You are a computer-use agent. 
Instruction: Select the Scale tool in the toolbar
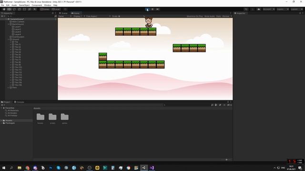(x=19, y=9)
